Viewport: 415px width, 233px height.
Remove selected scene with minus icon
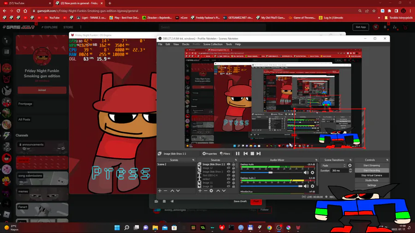166,191
